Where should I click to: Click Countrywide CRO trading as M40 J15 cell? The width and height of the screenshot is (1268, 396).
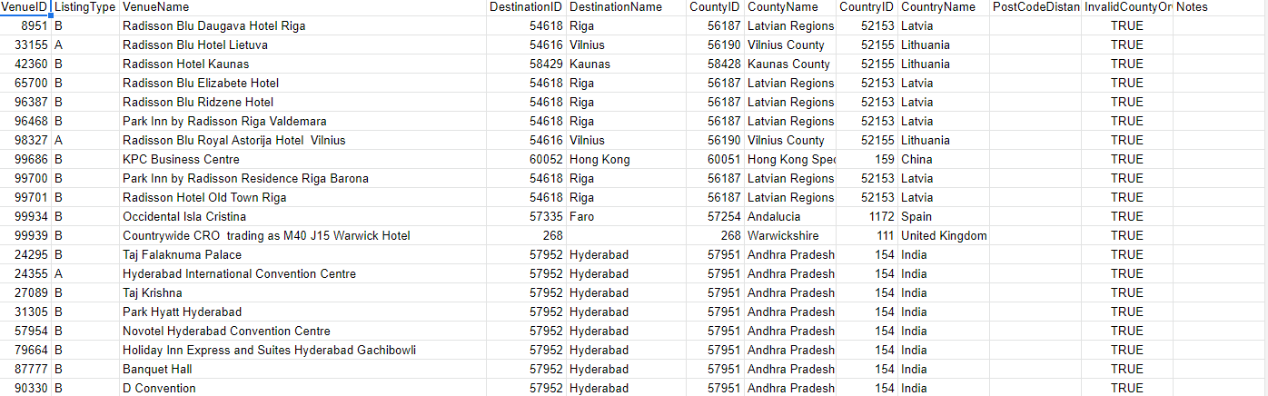[303, 235]
